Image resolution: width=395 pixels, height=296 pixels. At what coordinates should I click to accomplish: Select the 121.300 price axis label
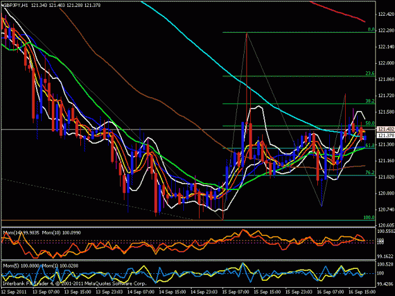pos(386,145)
